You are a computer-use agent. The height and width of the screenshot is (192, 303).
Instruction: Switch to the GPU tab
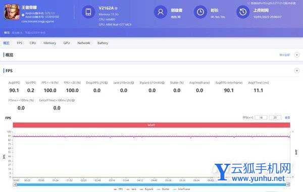(x=67, y=43)
